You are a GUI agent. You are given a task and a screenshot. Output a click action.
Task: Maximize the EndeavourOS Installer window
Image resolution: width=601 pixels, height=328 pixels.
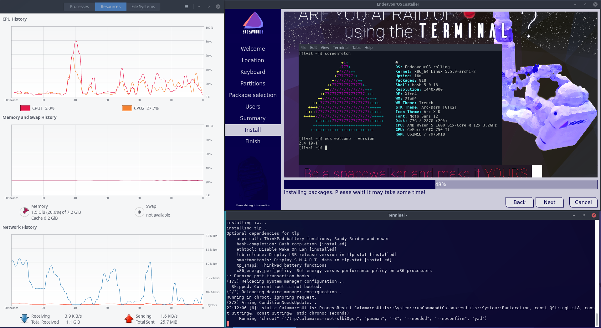click(585, 4)
